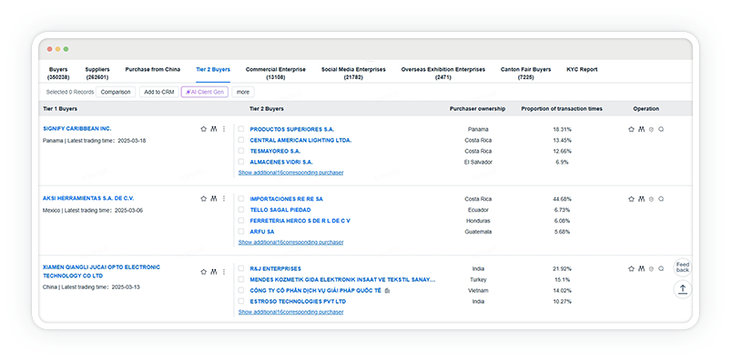The image size is (732, 362).
Task: Click Operation binoculars icon for IMPORTACIONES RE RE SA
Action: pyautogui.click(x=642, y=198)
